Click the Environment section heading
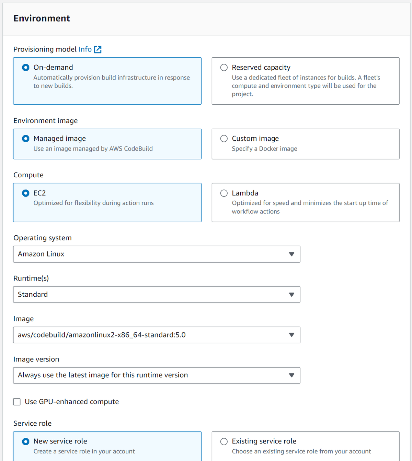 point(42,18)
